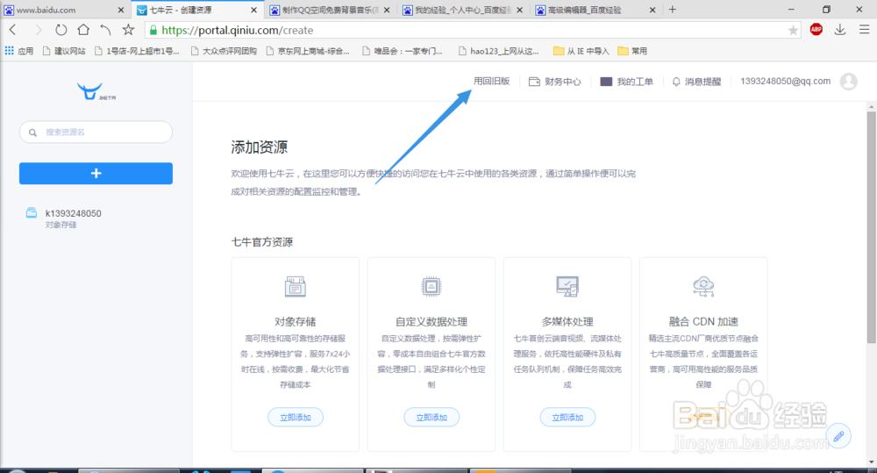Close the www.baidu.com tab

[121, 10]
